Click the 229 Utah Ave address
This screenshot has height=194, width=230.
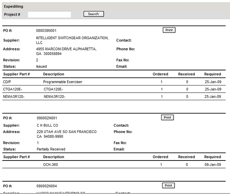[66, 132]
